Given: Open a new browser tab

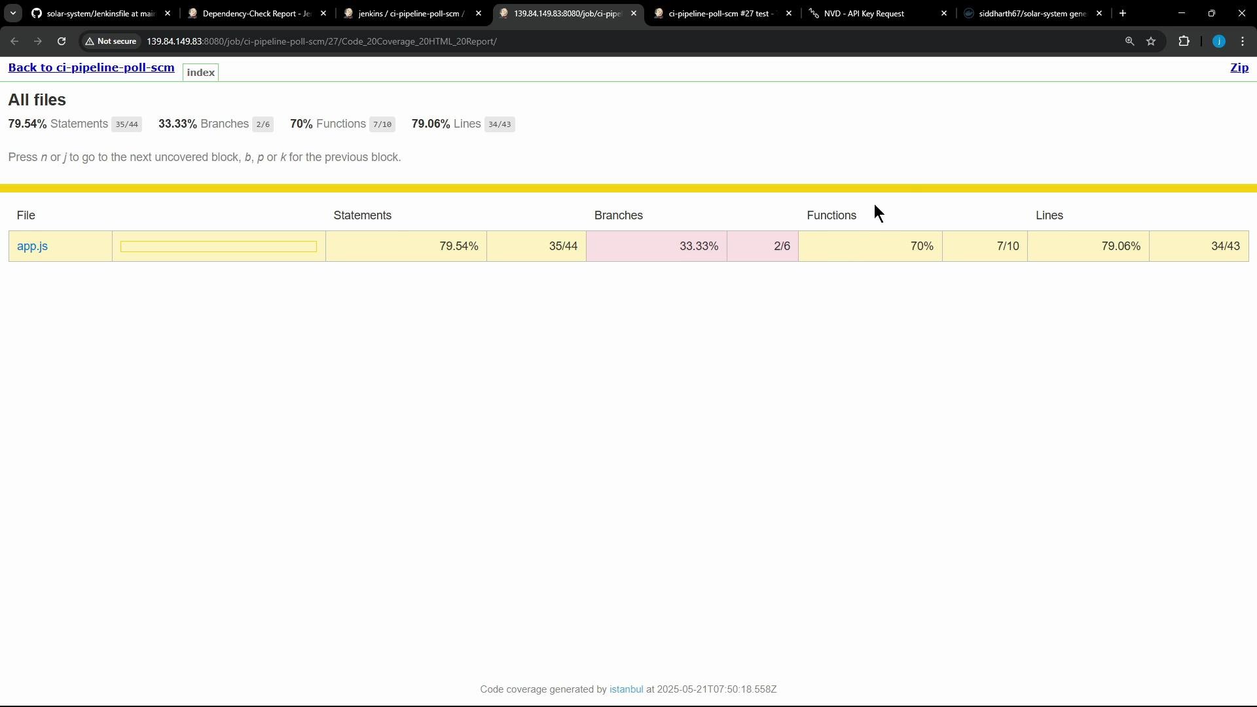Looking at the screenshot, I should [1123, 13].
